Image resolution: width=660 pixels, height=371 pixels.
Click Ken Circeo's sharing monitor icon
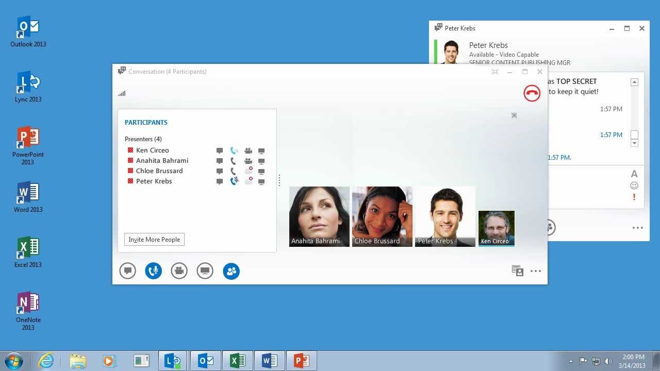click(261, 151)
